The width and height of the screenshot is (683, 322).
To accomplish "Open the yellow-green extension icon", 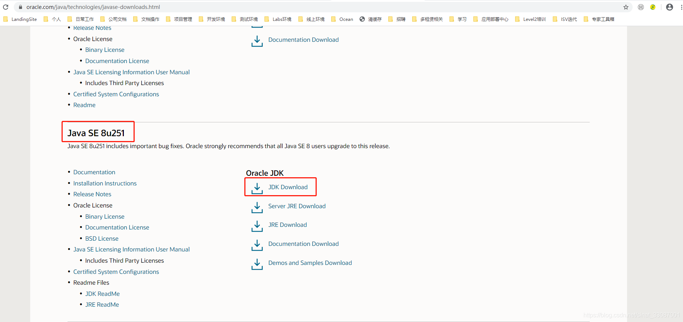I will coord(653,7).
